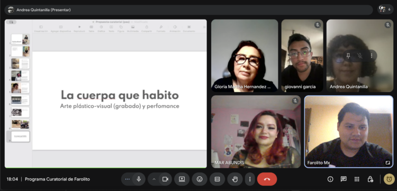Mute Andrea Quintanilla from the tile overlay
The height and width of the screenshot is (191, 397).
(x=359, y=56)
